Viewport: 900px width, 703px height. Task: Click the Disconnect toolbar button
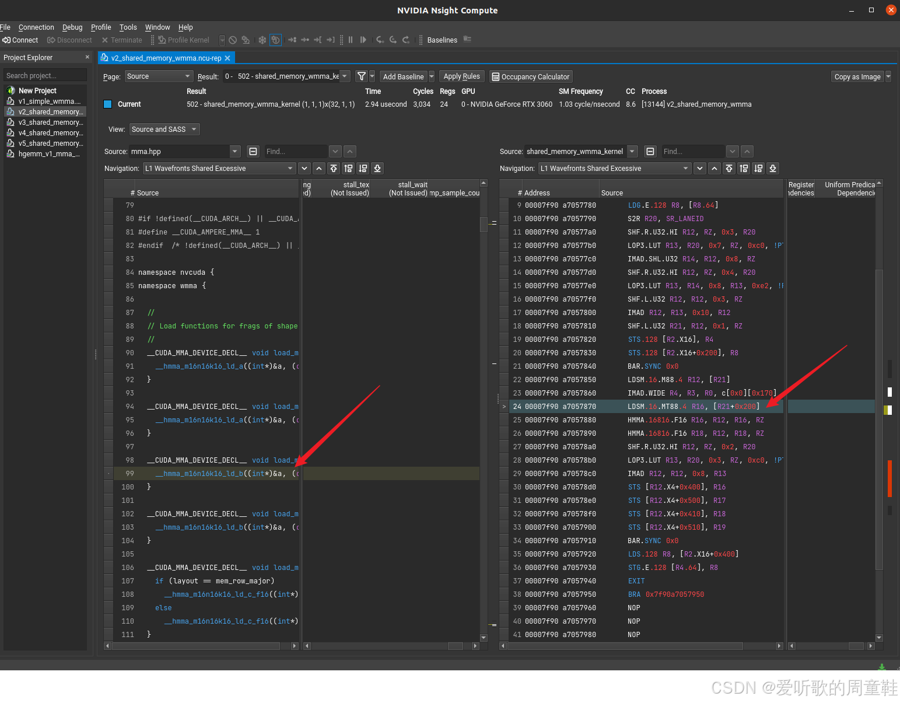point(69,40)
